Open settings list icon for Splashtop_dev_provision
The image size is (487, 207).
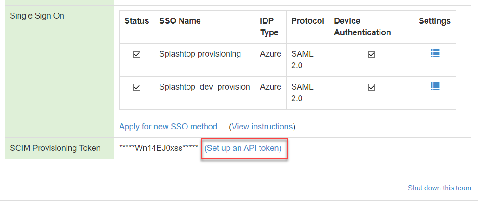tap(435, 86)
